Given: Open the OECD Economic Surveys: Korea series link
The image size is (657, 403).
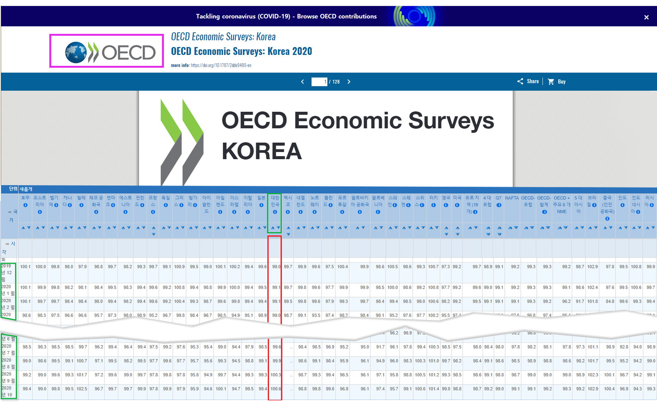Looking at the screenshot, I should point(223,36).
